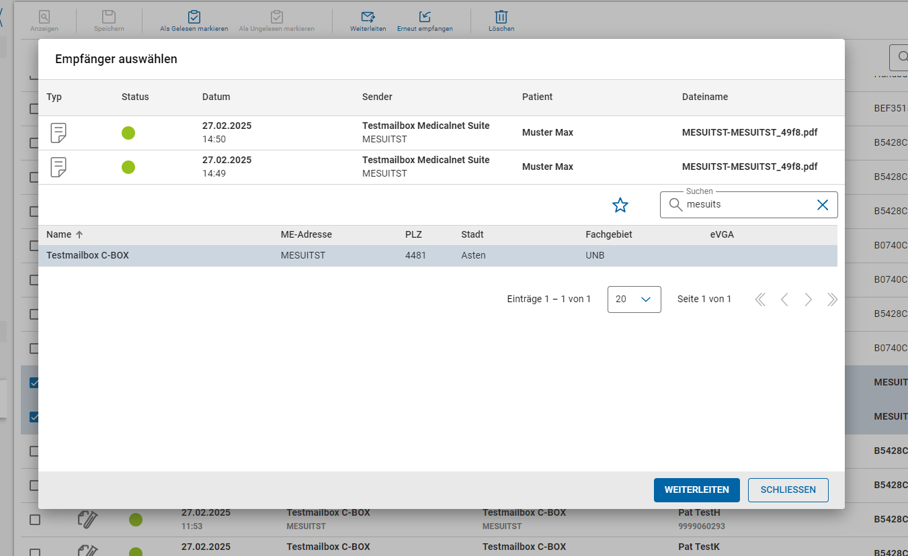Click green status dot of 14:50 row
Viewport: 908px width, 556px height.
(x=128, y=133)
